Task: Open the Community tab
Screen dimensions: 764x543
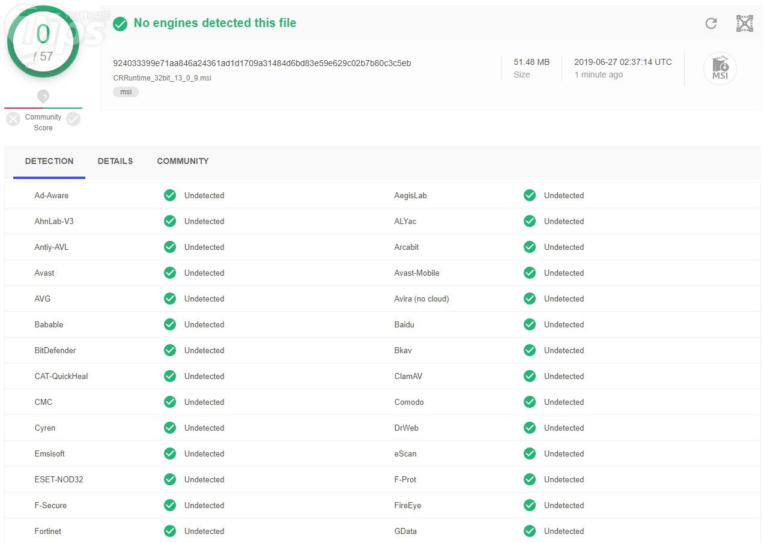Action: coord(183,161)
